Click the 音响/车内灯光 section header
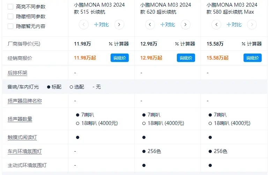The height and width of the screenshot is (175, 269). click(23, 87)
